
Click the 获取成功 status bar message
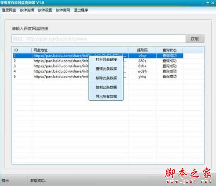pyautogui.click(x=38, y=180)
